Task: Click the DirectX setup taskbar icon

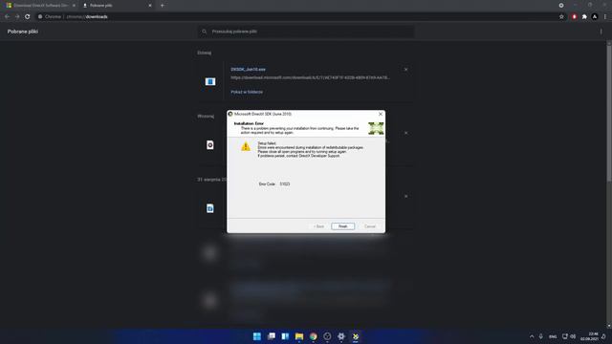Action: 355,336
